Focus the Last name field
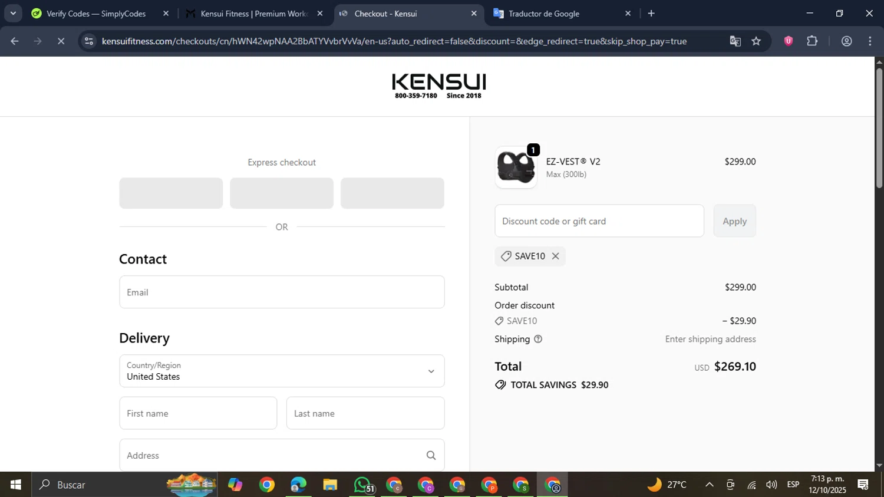884x497 pixels. pyautogui.click(x=365, y=413)
